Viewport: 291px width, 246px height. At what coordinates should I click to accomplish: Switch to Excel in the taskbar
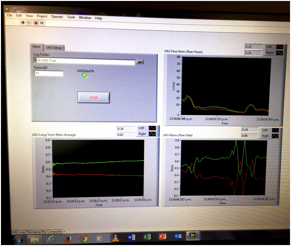point(146,237)
